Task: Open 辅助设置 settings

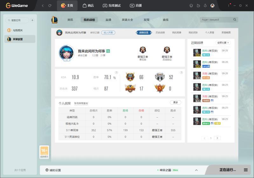Action: coord(53,170)
